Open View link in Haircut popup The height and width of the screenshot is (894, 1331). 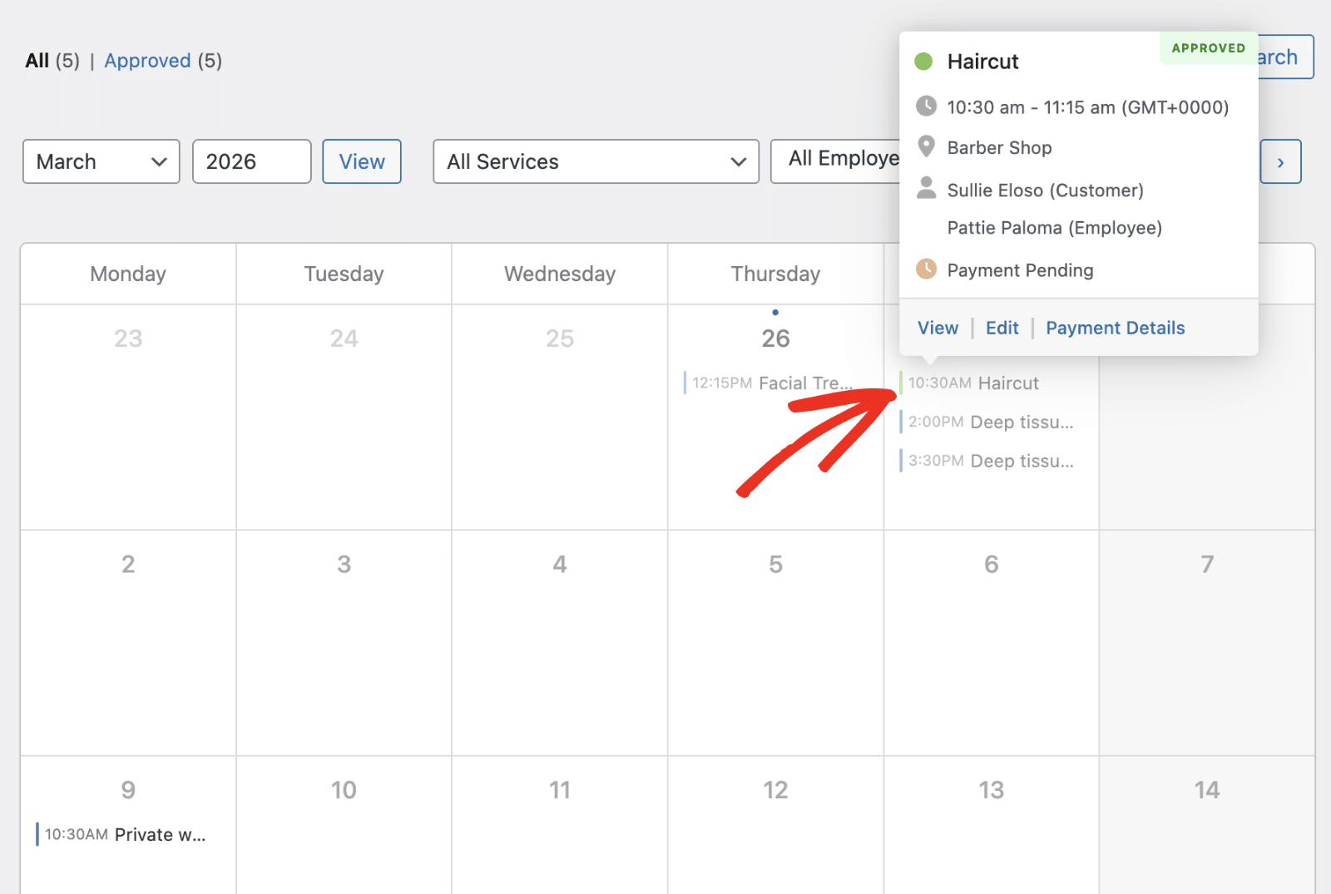tap(938, 328)
